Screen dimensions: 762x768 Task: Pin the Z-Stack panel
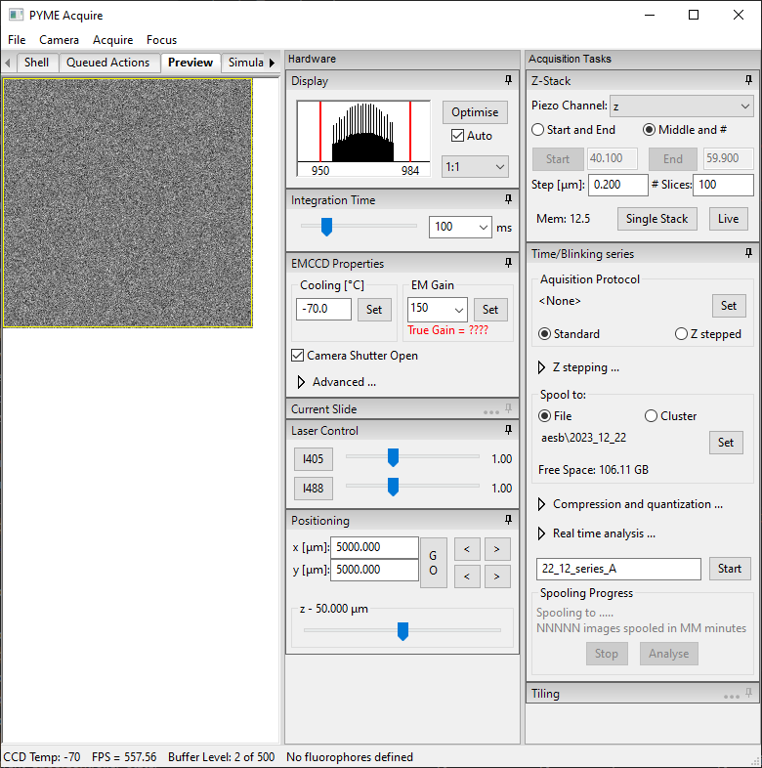coord(748,80)
